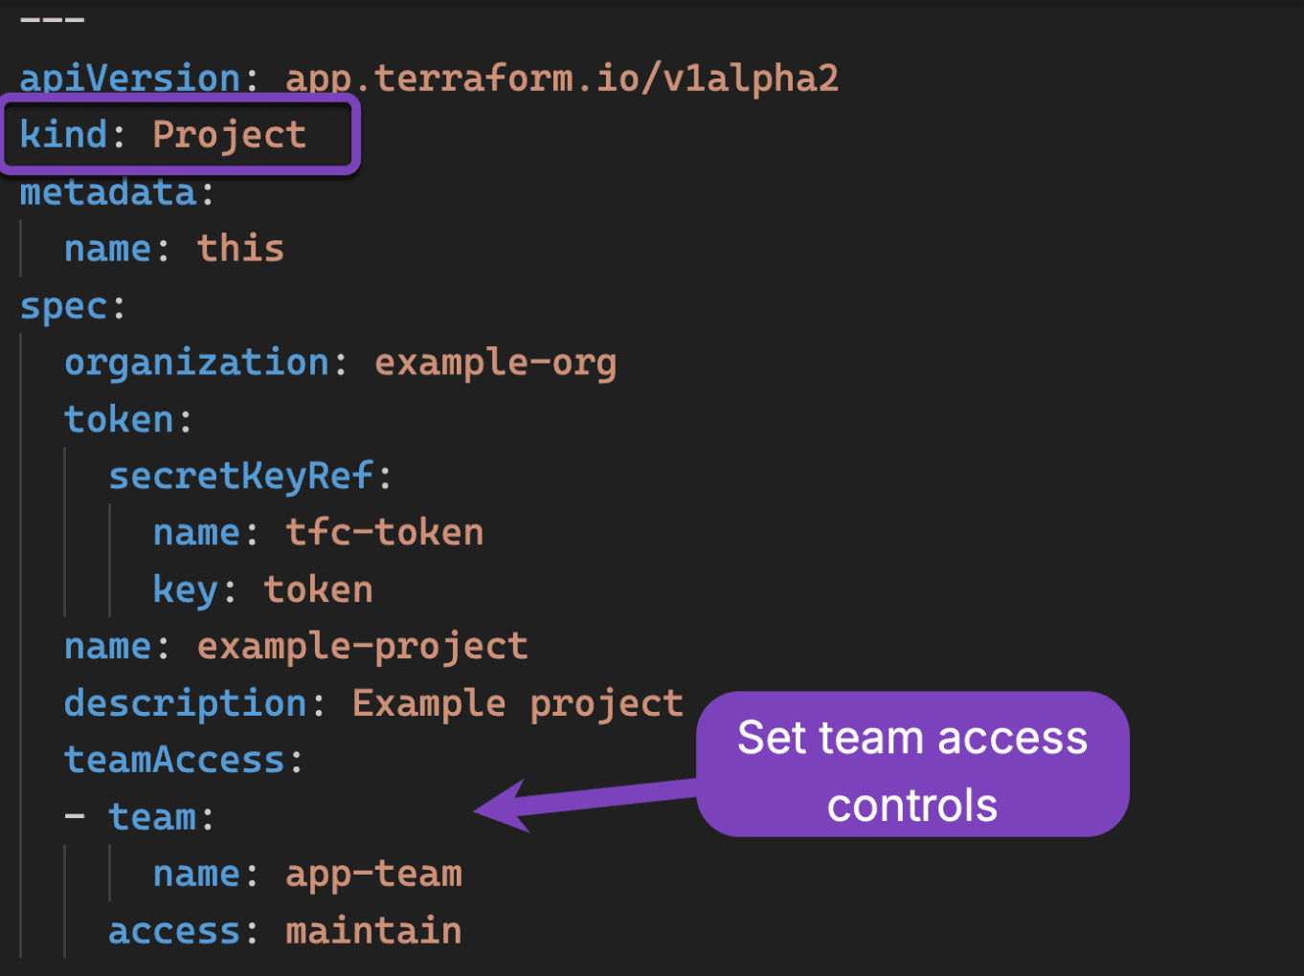Image resolution: width=1304 pixels, height=976 pixels.
Task: Select the example-org value
Action: click(495, 363)
